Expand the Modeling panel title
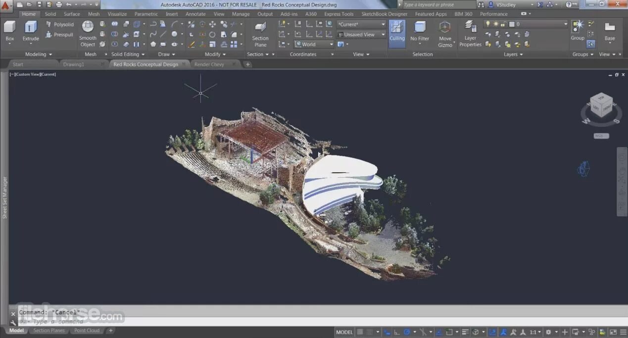The image size is (628, 338). (39, 54)
